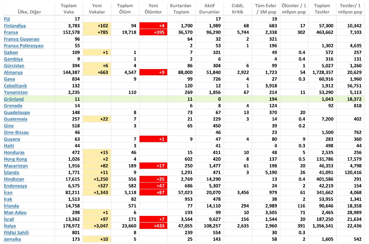Open the Gine country link

point(9,126)
